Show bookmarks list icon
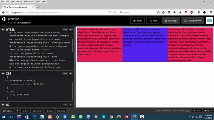The height and width of the screenshot is (120, 214). click(164, 12)
